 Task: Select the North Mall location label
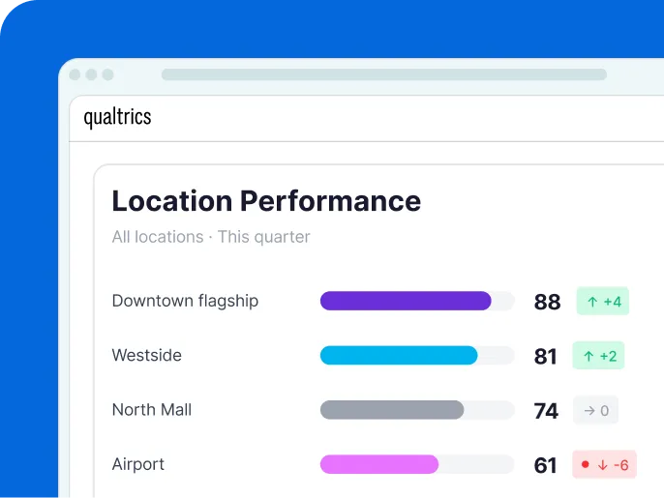pyautogui.click(x=152, y=410)
